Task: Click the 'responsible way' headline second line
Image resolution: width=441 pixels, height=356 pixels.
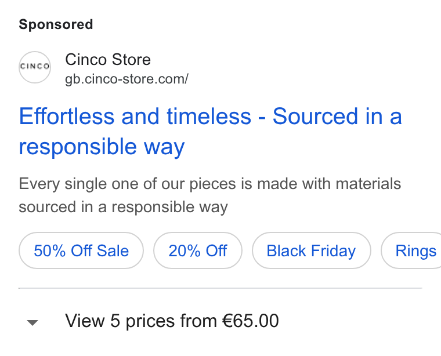Action: point(102,147)
